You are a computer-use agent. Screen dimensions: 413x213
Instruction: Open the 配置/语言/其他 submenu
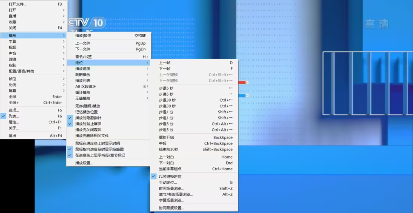click(x=34, y=71)
